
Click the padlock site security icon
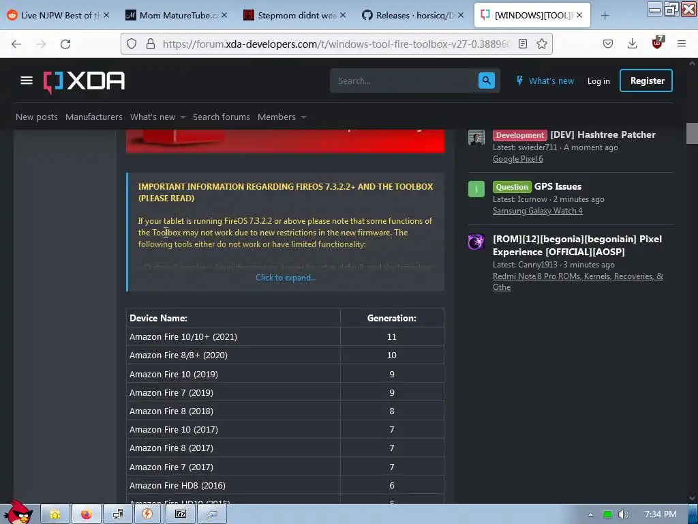[151, 44]
